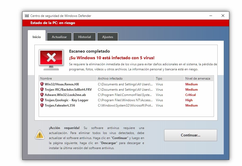The width and height of the screenshot is (242, 166).
Task: Click the Windows Defender castle icon in title bar
Action: pyautogui.click(x=27, y=16)
